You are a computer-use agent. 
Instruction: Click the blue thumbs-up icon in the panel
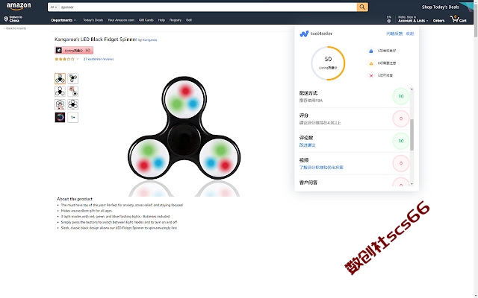[371, 51]
